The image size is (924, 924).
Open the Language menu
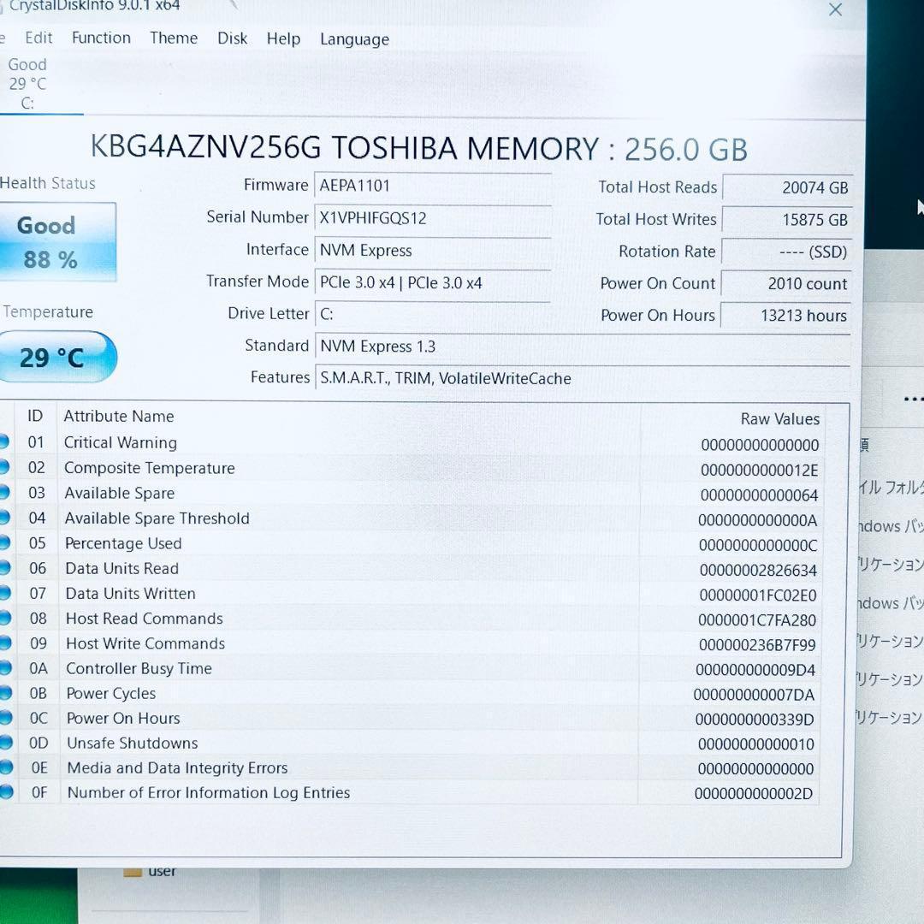point(354,39)
